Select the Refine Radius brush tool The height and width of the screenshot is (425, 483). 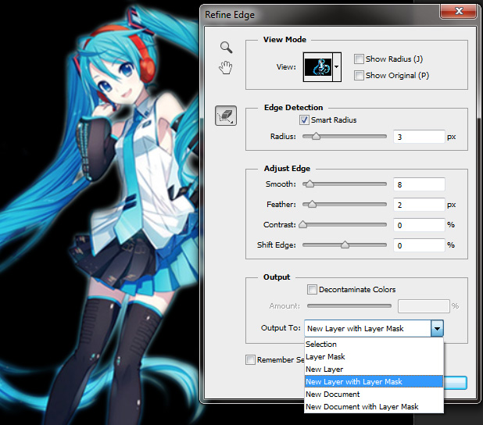coord(226,116)
